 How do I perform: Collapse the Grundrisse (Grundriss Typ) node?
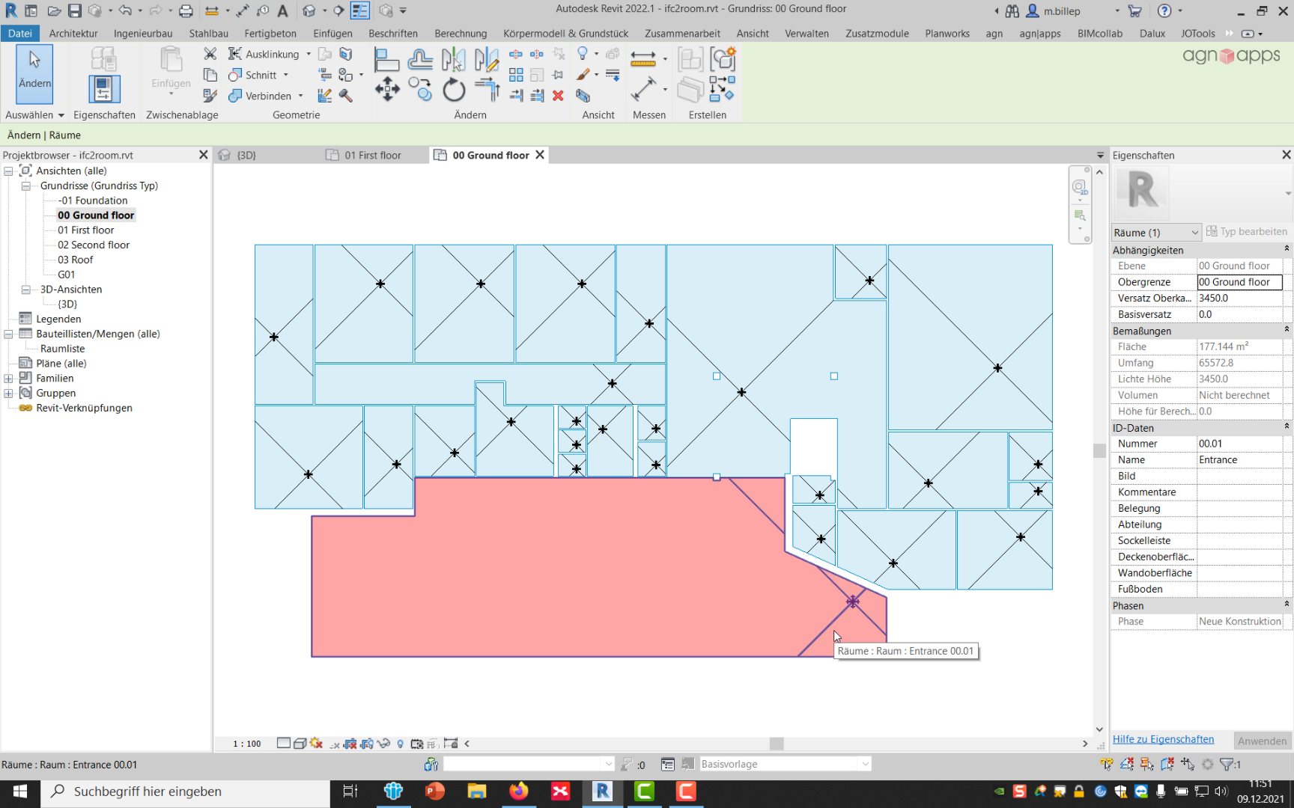click(x=26, y=186)
